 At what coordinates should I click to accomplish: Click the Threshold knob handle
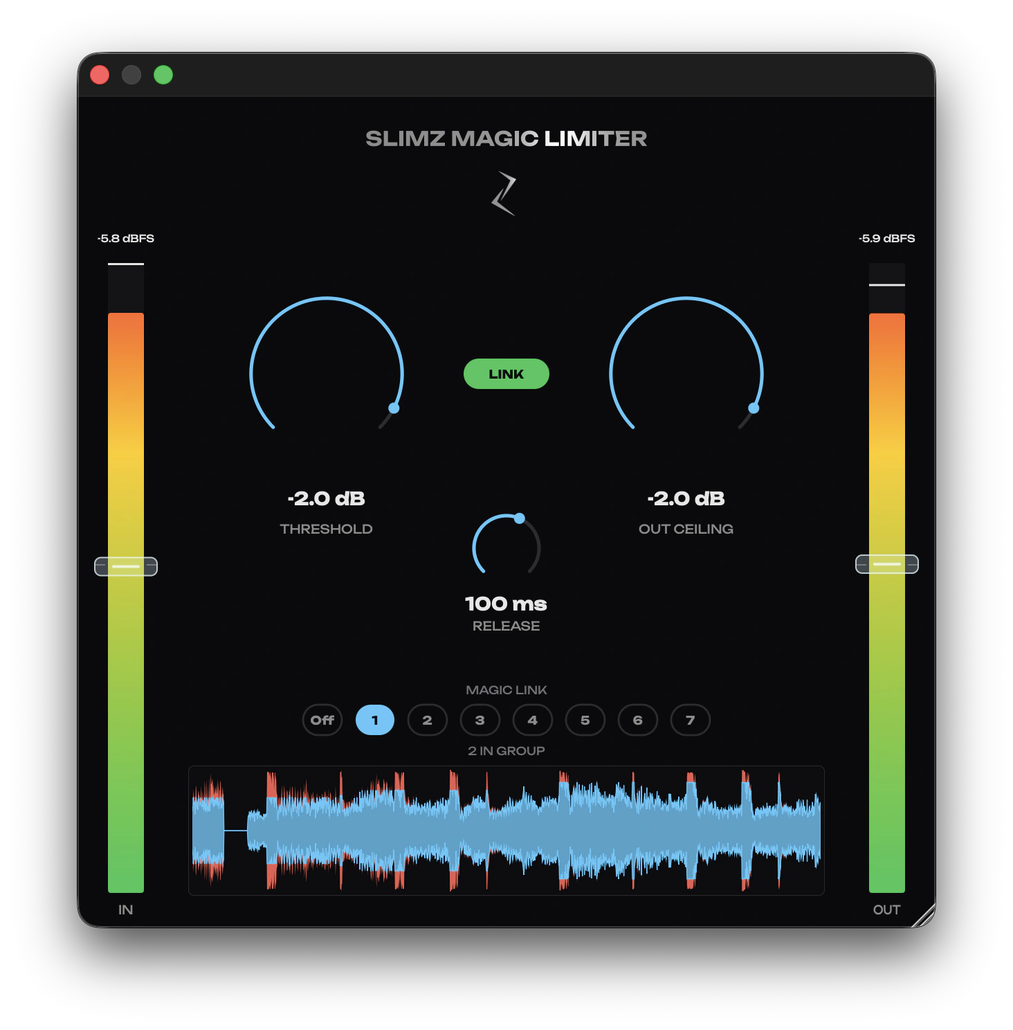394,408
